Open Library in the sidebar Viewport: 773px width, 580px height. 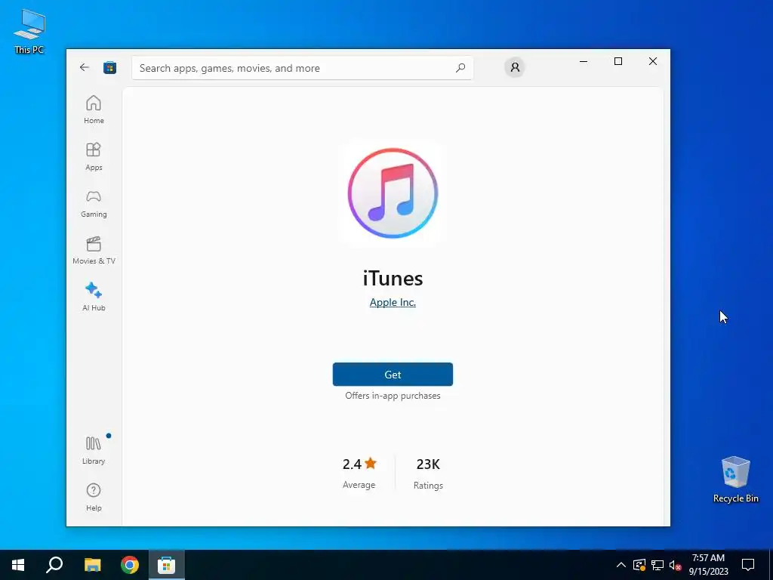pyautogui.click(x=94, y=450)
